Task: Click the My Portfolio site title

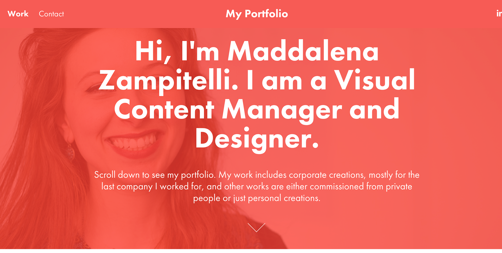Action: [257, 14]
